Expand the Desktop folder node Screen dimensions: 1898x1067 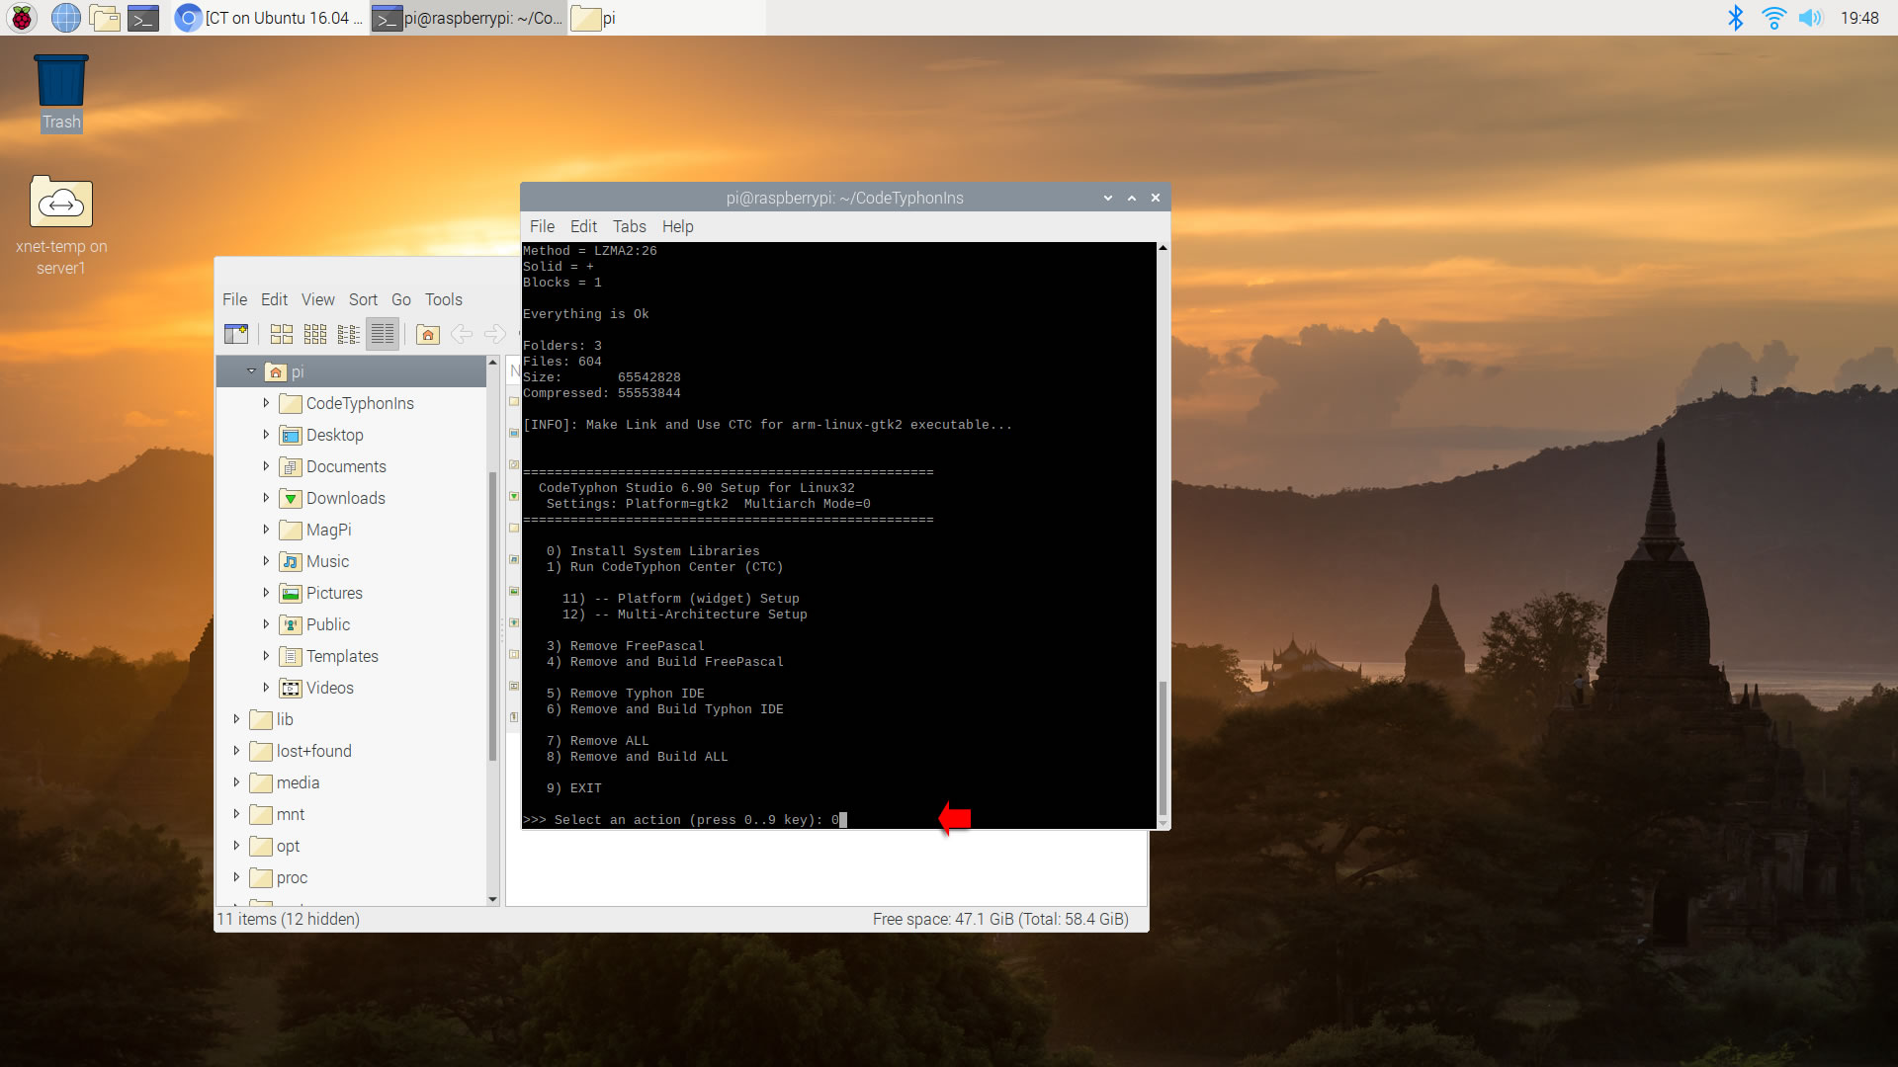point(266,435)
